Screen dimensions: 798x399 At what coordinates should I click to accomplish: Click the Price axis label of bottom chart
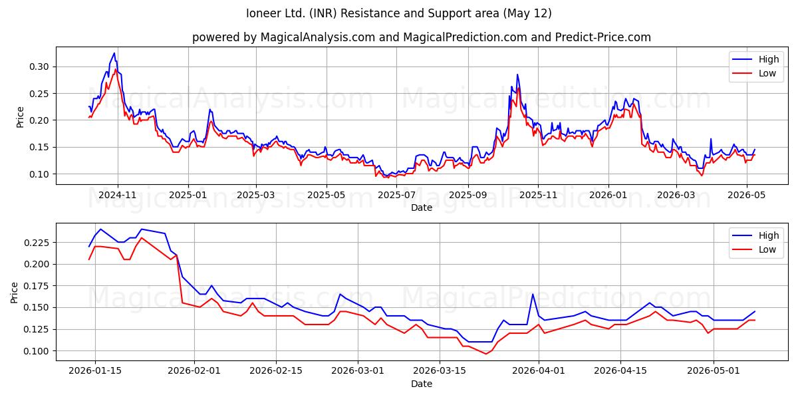14,293
